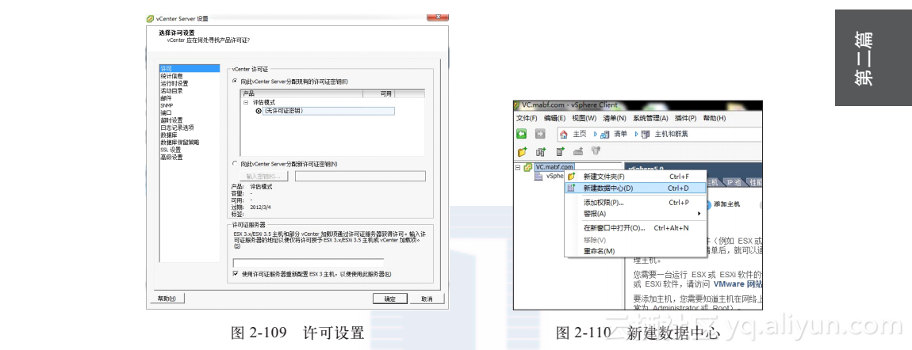Select radio 向此vCenter Server分配现有的许可证密钥
The image size is (912, 350).
(x=235, y=82)
